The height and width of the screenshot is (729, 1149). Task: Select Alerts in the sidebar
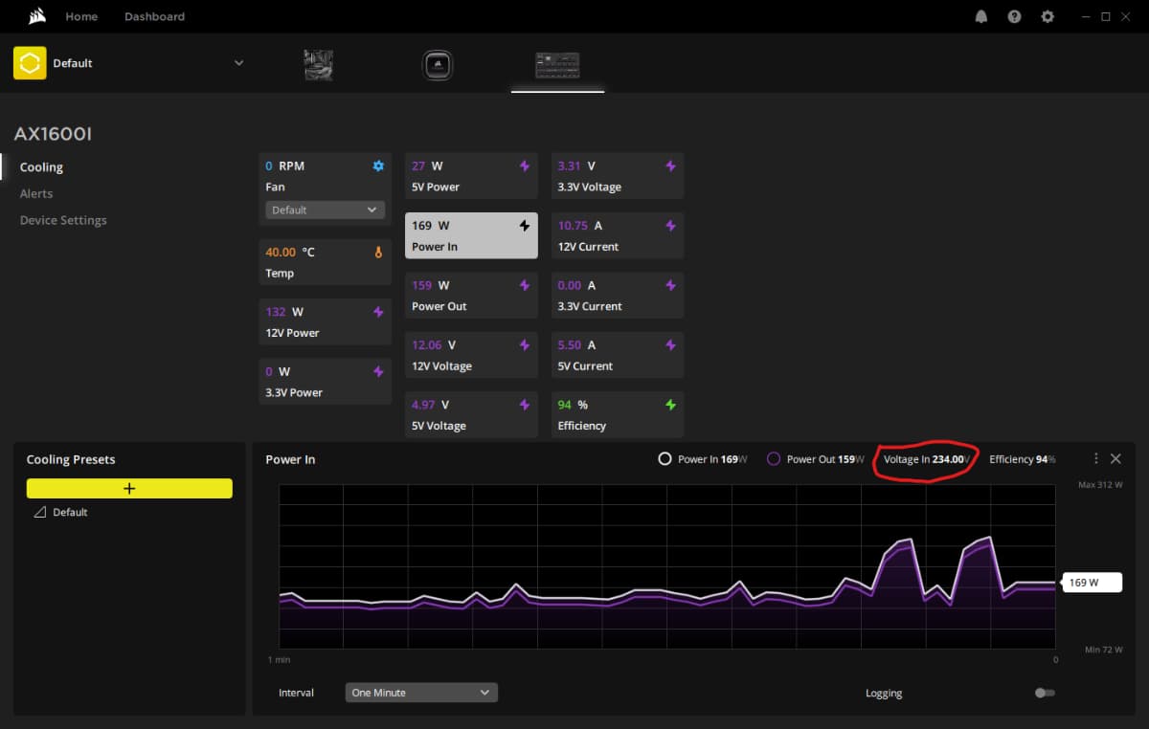[x=36, y=193]
